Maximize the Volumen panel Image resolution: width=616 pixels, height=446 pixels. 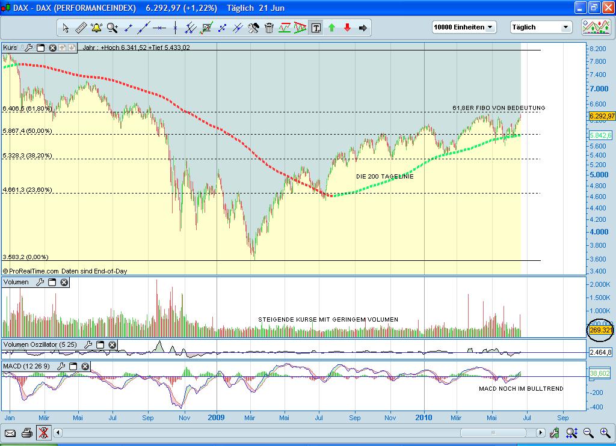pos(52,283)
